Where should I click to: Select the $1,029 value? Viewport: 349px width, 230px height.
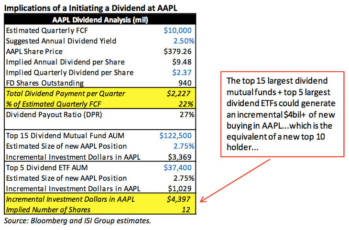180,188
